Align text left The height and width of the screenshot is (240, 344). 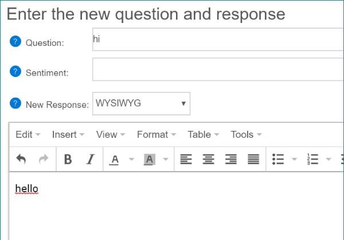[186, 159]
